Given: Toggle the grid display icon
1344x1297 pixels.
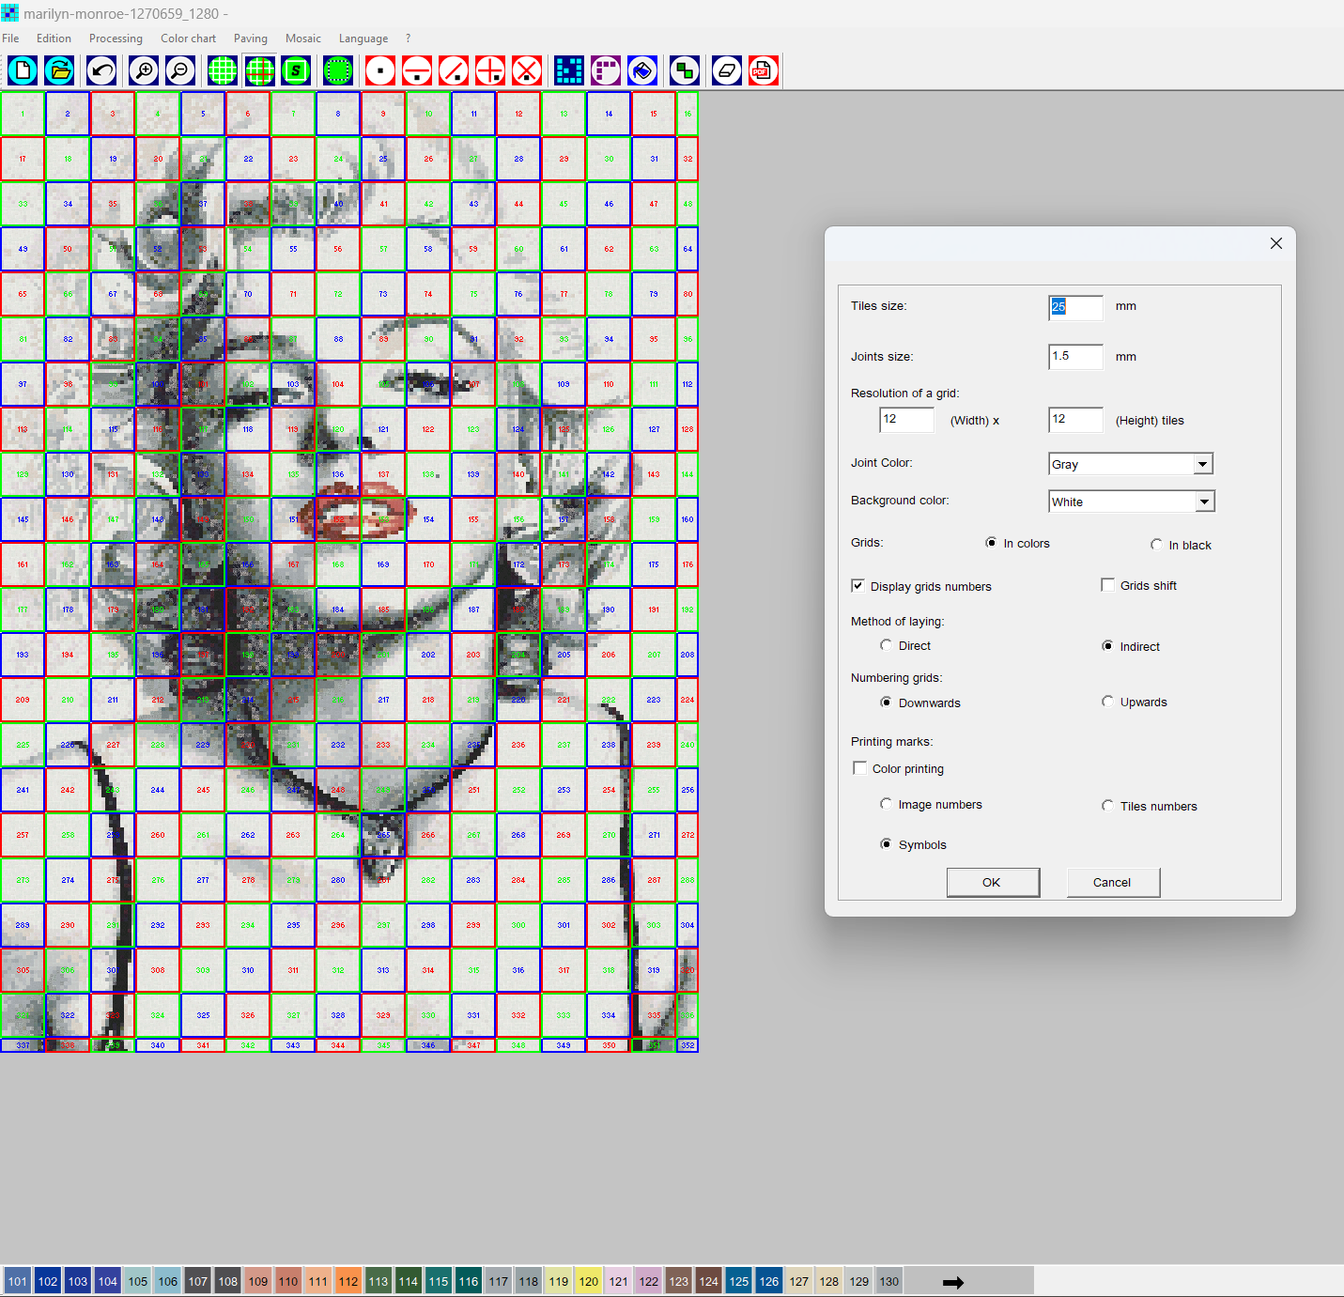Looking at the screenshot, I should coord(222,70).
